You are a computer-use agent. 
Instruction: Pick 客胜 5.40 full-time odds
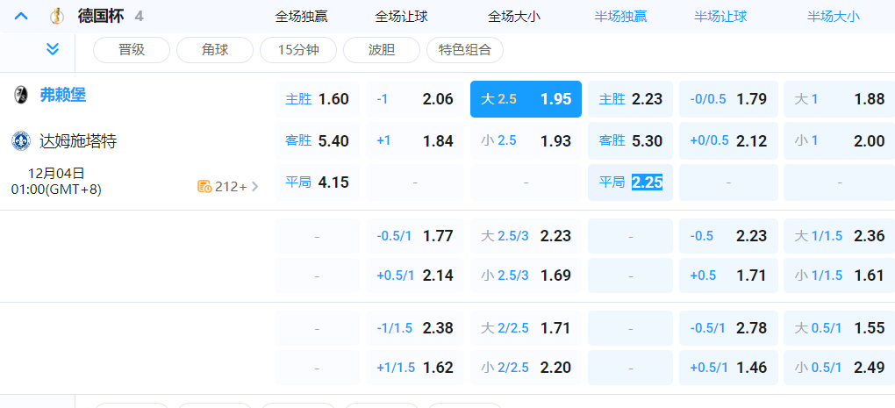(x=318, y=140)
